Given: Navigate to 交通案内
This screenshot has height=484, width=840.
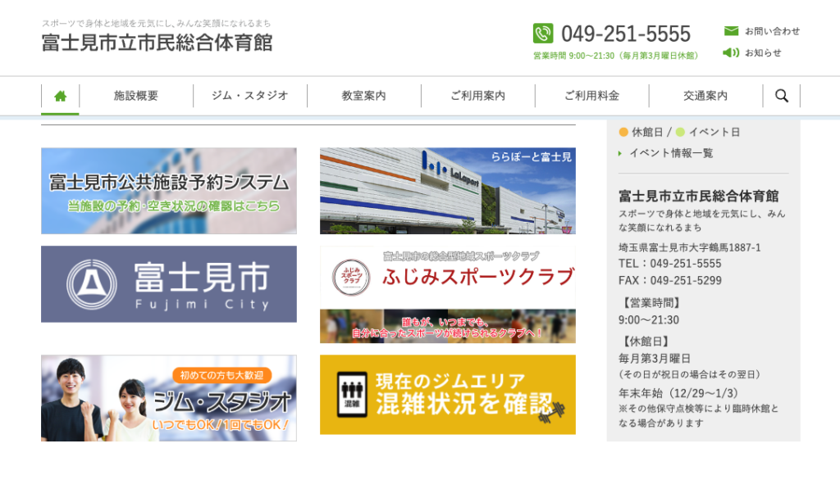Looking at the screenshot, I should pos(705,96).
